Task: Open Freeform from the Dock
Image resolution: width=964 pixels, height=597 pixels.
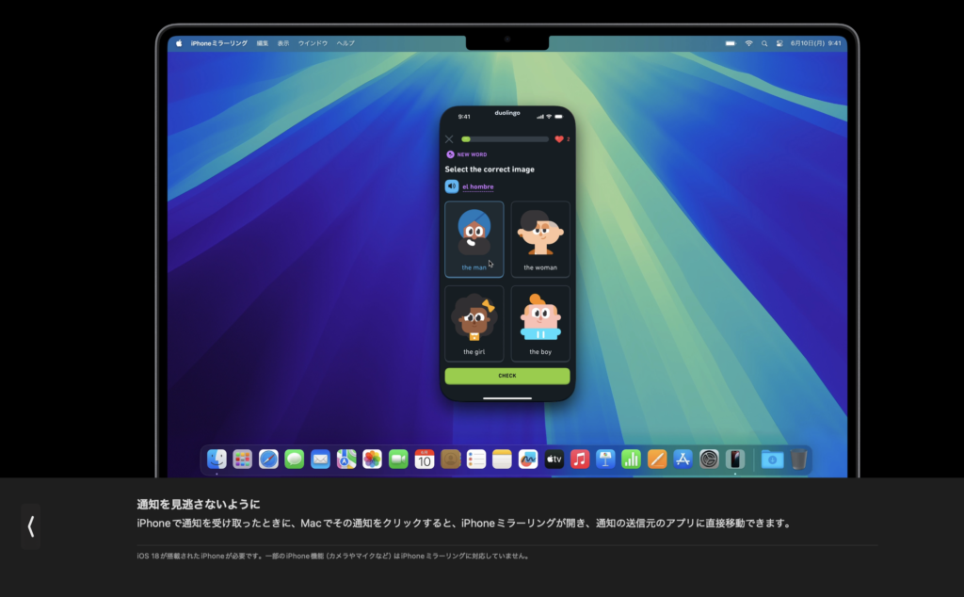Action: [x=528, y=459]
